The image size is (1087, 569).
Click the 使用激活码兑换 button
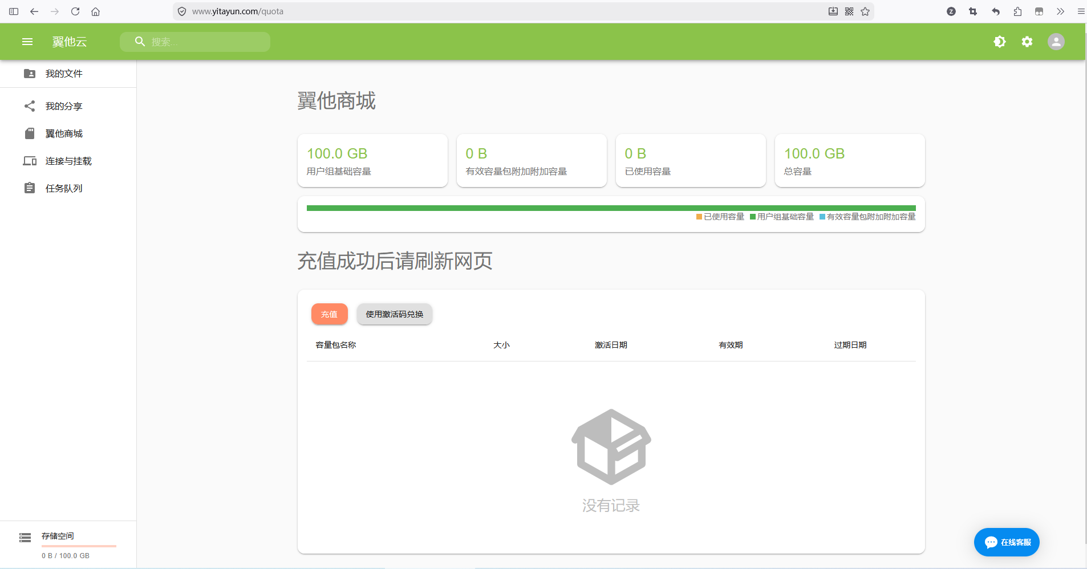pyautogui.click(x=394, y=314)
